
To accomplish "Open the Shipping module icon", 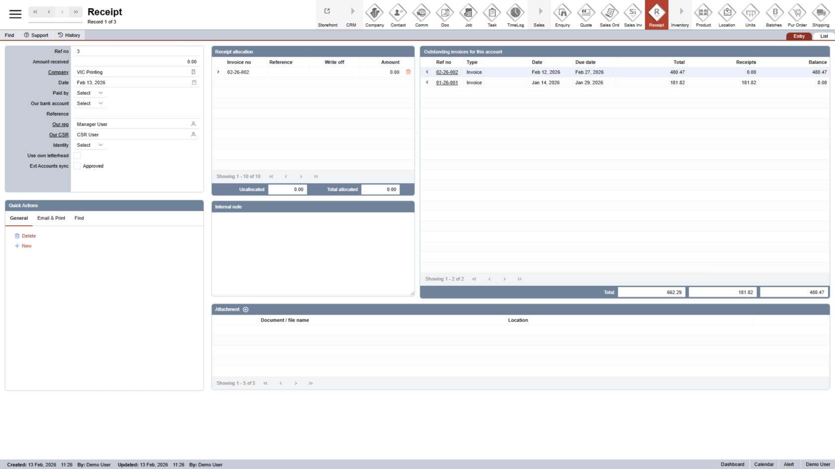I will tap(821, 15).
